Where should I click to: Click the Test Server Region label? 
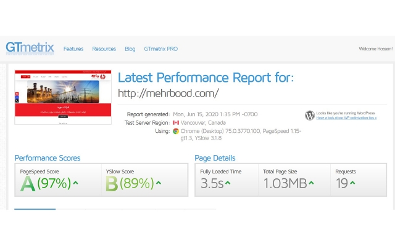click(x=147, y=123)
